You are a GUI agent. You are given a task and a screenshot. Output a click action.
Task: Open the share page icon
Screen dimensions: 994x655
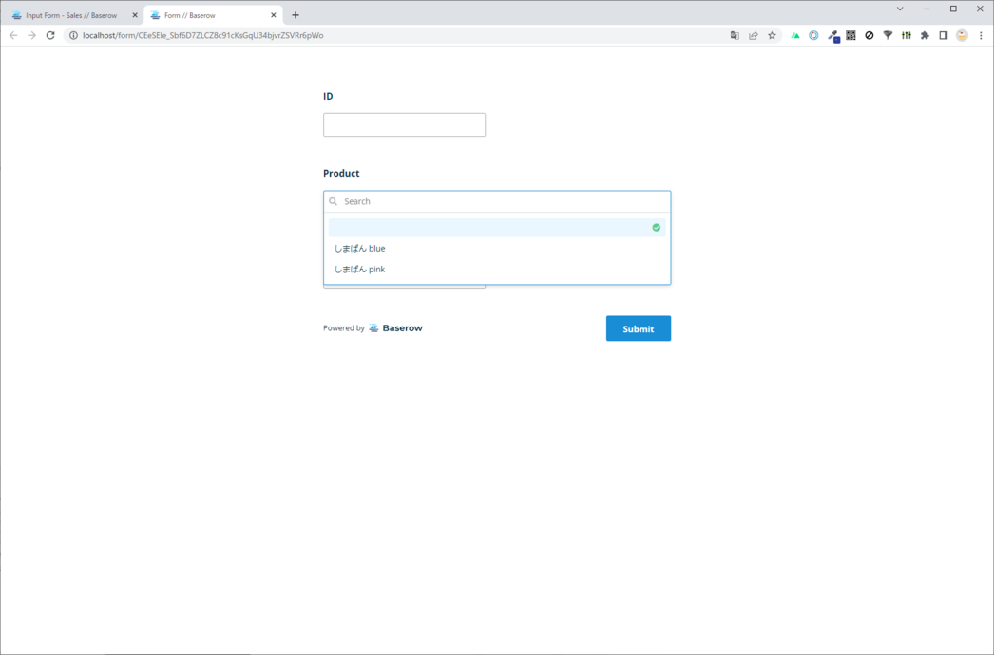click(x=754, y=36)
